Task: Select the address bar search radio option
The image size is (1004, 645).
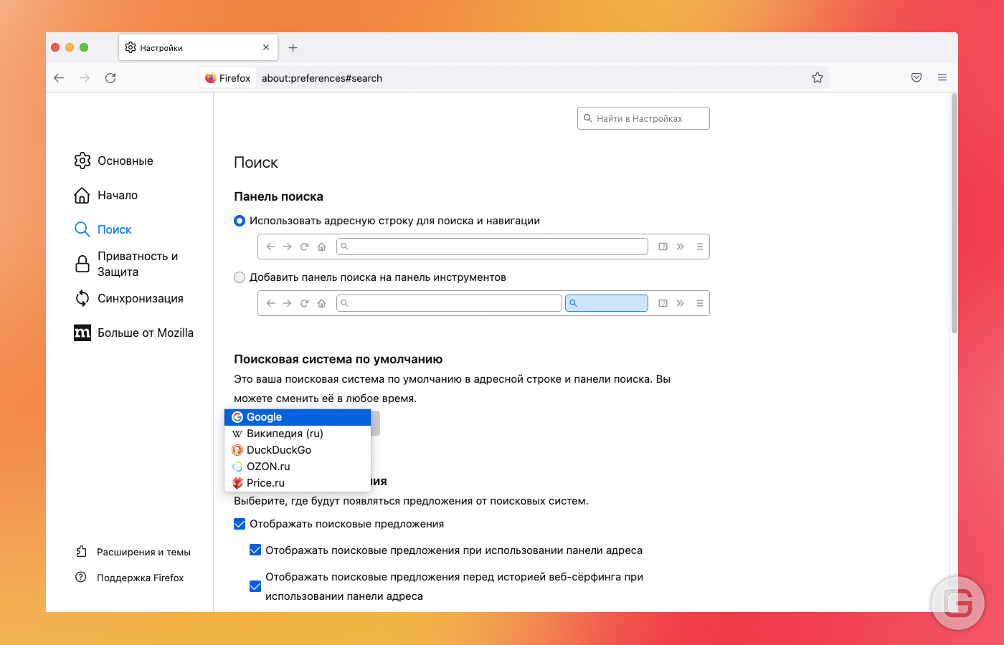Action: 240,221
